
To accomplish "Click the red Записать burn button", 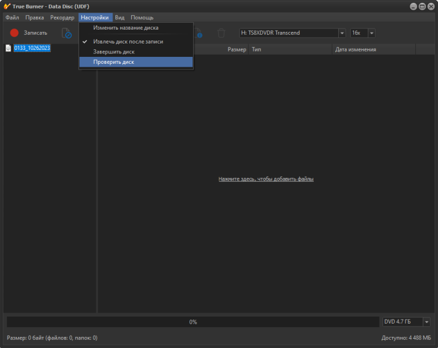I will point(15,33).
